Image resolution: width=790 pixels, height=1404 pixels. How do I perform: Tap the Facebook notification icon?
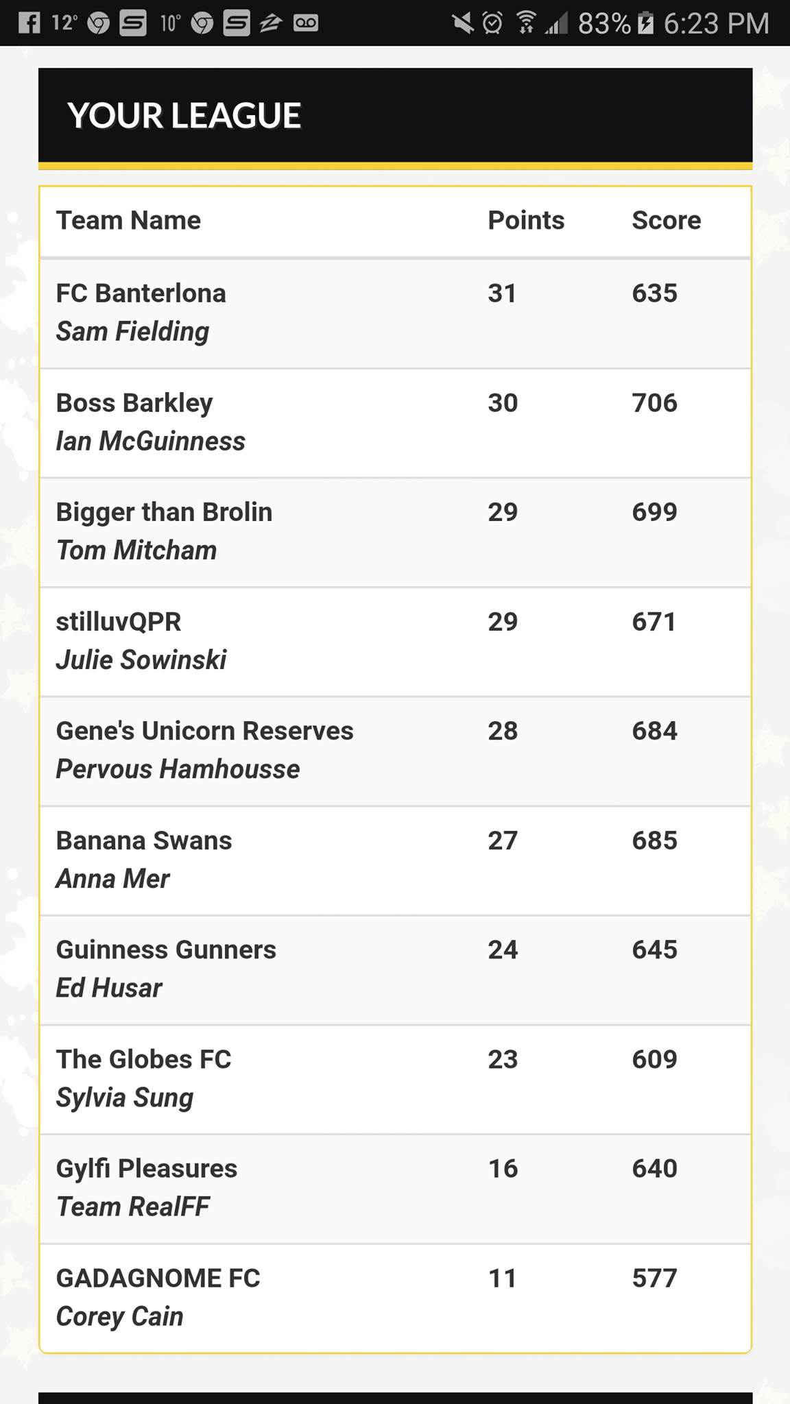29,23
